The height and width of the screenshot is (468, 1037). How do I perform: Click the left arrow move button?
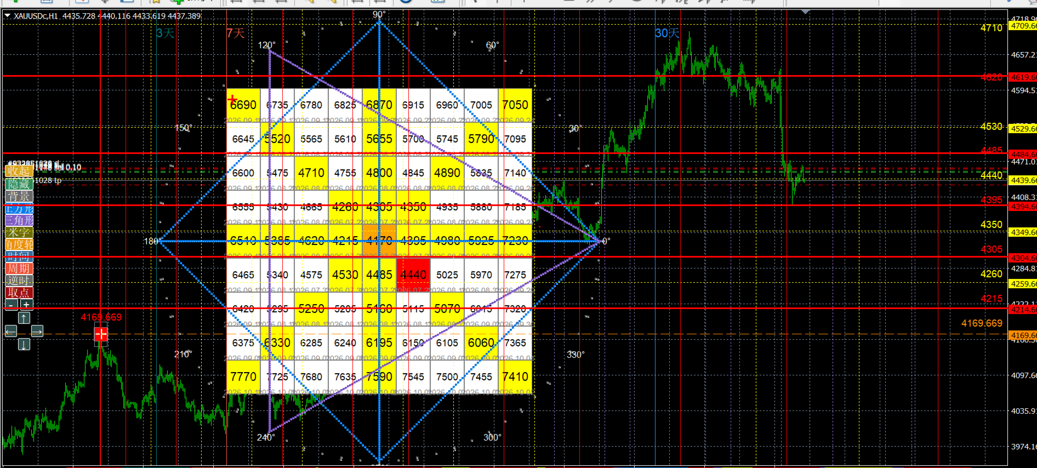11,331
